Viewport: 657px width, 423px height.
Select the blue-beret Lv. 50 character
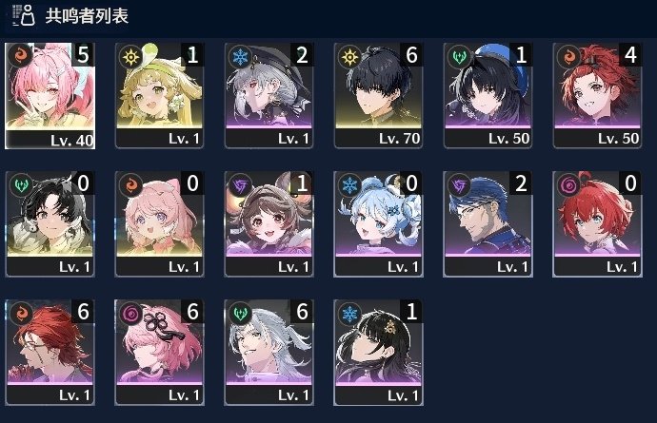488,96
